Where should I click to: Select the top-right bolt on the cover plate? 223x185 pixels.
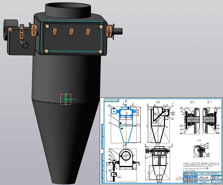101,27
